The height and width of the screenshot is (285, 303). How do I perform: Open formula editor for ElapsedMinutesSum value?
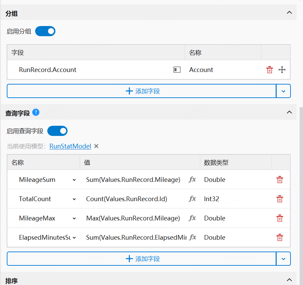pos(193,237)
